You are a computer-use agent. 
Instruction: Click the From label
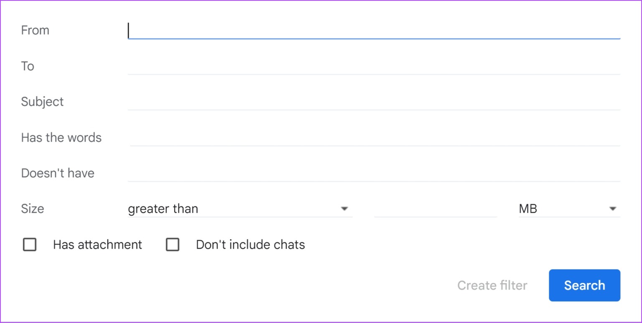(35, 30)
